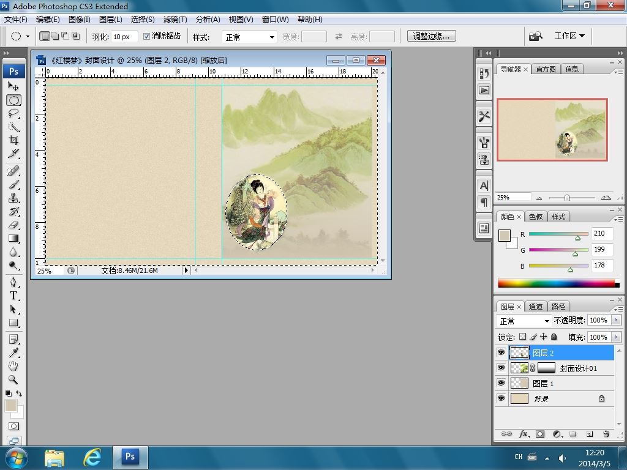Switch to the 通道 channels tab

pos(535,307)
